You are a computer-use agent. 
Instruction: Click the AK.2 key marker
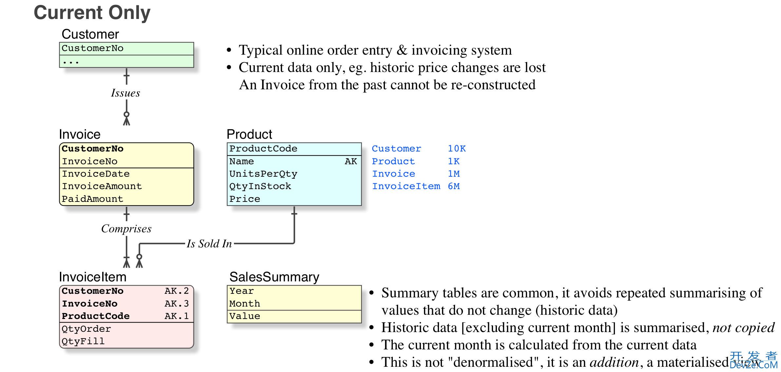coord(177,291)
